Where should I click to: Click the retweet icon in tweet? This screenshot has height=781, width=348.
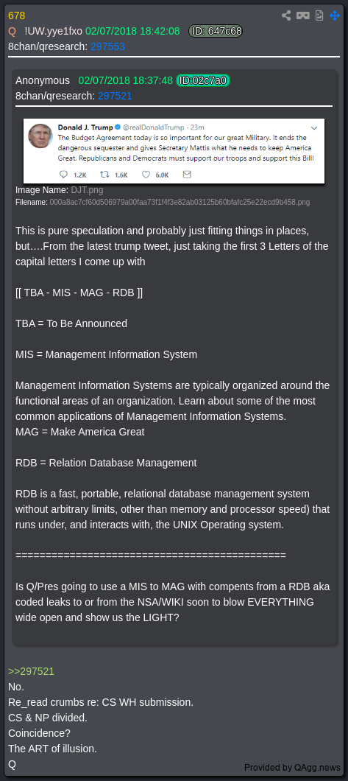(105, 175)
